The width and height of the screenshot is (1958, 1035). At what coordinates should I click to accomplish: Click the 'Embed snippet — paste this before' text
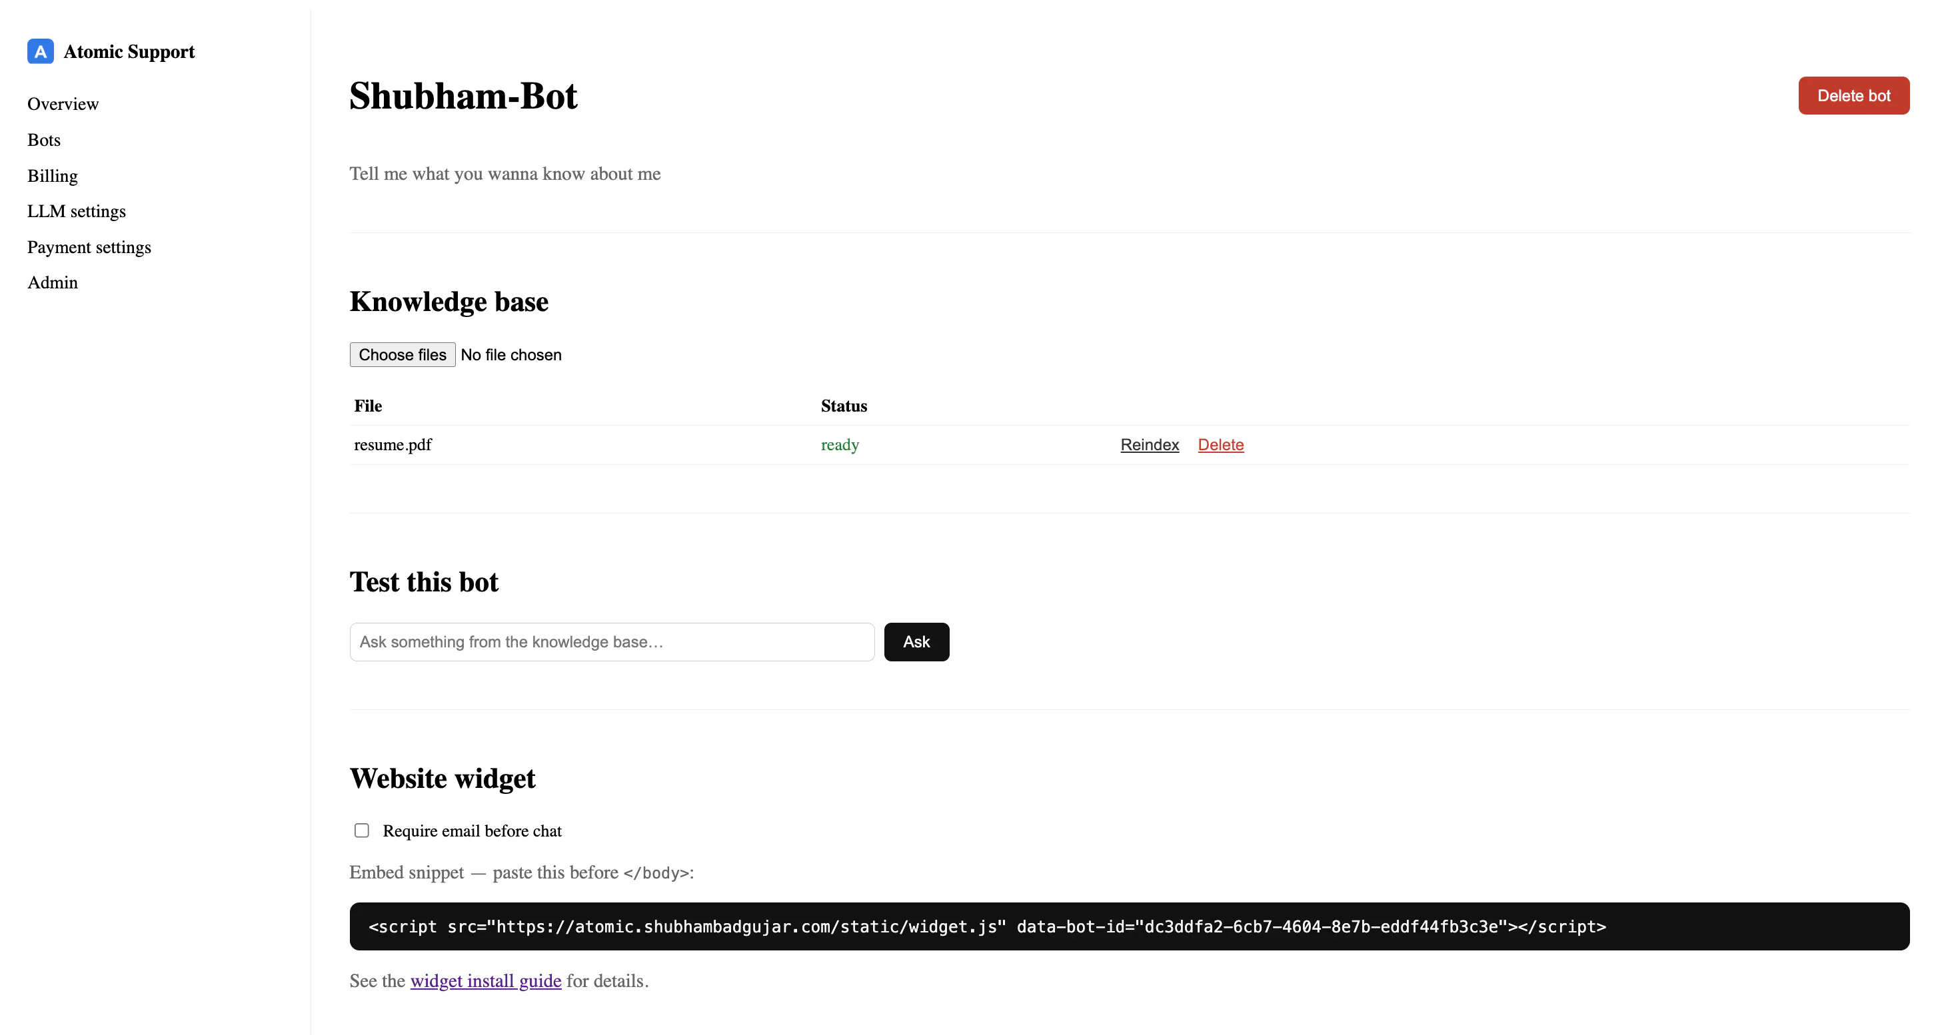tap(485, 872)
